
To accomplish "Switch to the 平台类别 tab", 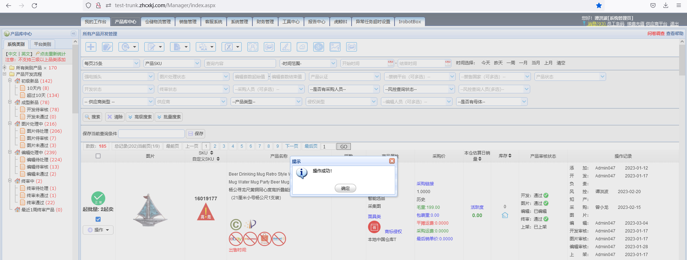I will pos(43,44).
